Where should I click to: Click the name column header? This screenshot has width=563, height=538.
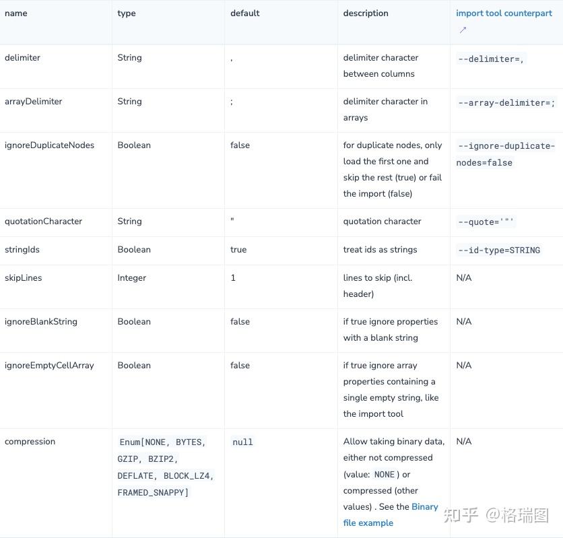pos(15,13)
